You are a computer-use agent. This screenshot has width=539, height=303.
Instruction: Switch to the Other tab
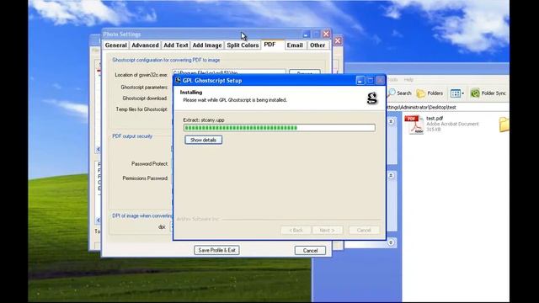point(318,45)
